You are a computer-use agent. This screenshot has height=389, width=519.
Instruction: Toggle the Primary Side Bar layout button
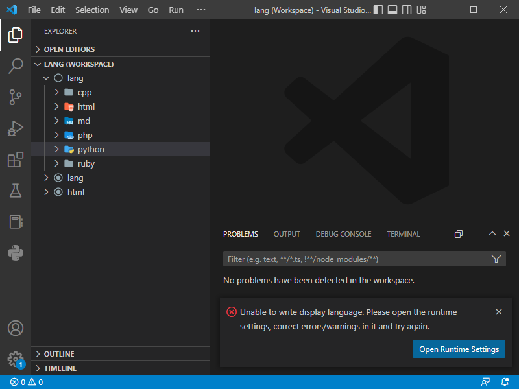(x=378, y=10)
